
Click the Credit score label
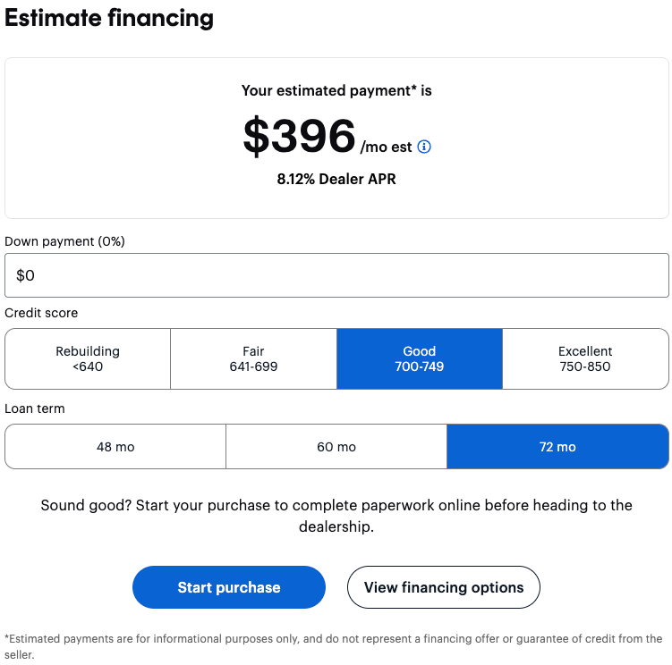click(41, 313)
